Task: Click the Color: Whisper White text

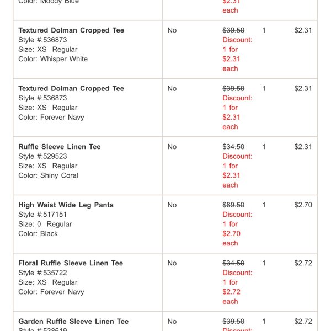Action: [x=53, y=59]
